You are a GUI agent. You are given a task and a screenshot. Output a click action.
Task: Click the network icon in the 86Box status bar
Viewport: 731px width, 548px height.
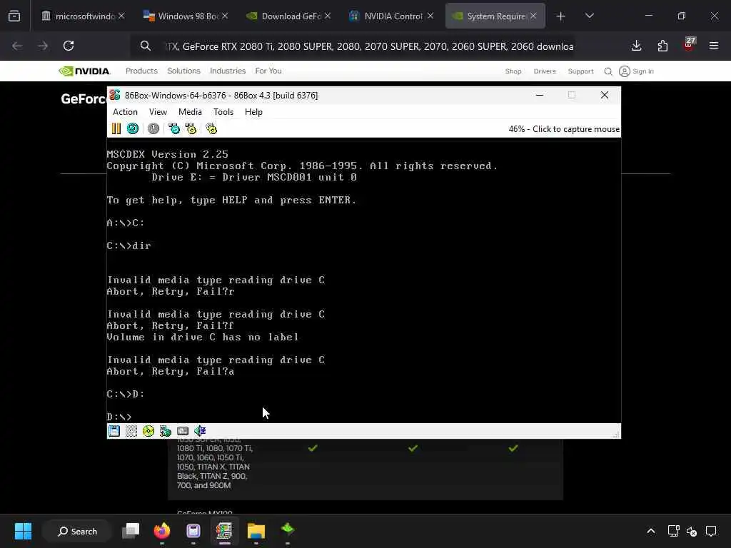point(166,431)
